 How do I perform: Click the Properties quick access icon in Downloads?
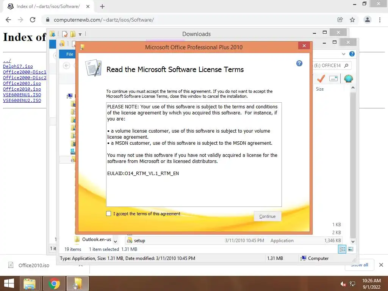click(65, 34)
